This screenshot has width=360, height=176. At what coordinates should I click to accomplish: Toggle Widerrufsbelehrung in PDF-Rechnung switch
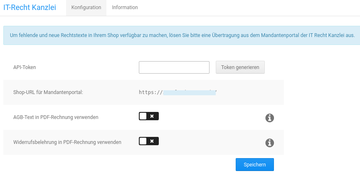(149, 141)
